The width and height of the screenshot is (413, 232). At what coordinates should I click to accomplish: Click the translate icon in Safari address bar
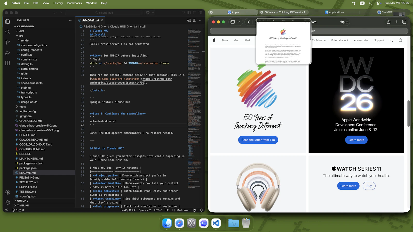tap(342, 22)
